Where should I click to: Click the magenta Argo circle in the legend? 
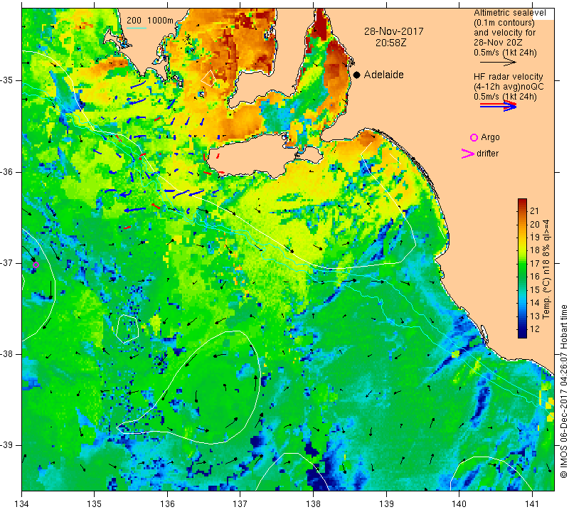tap(474, 137)
